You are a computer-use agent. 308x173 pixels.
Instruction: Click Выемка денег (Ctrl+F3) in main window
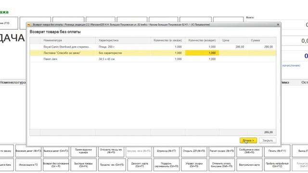click(x=56, y=151)
